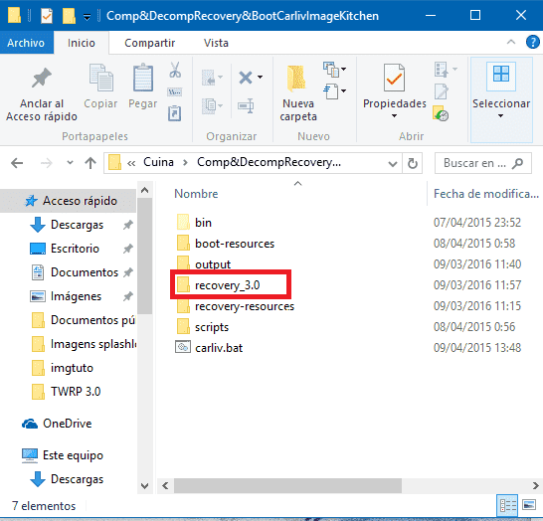Screen dimensions: 543x521
Task: Click the New item icon
Action: pyautogui.click(x=331, y=70)
